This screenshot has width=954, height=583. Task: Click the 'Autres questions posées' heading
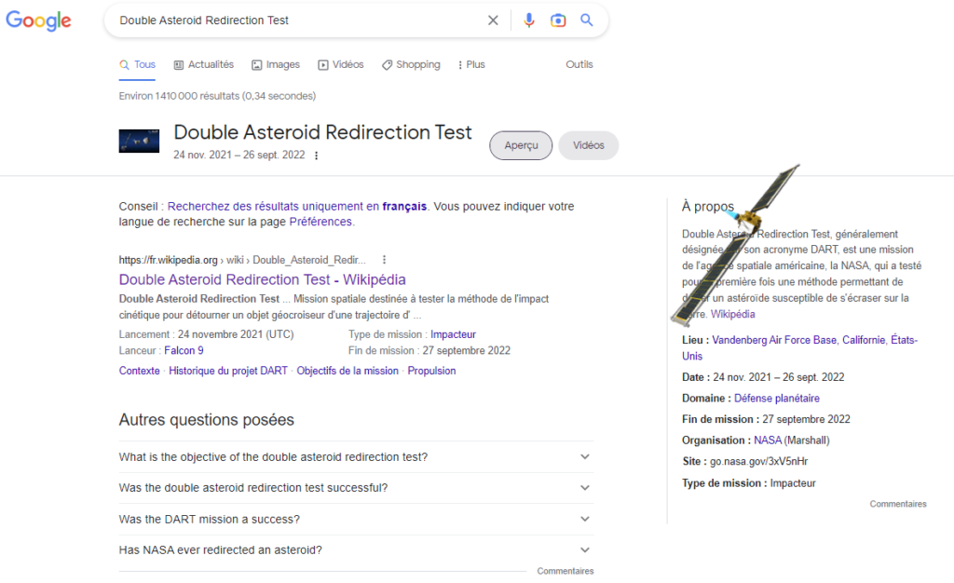206,420
